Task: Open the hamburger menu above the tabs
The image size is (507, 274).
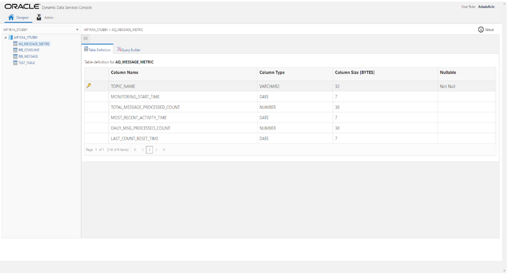Action: point(85,38)
